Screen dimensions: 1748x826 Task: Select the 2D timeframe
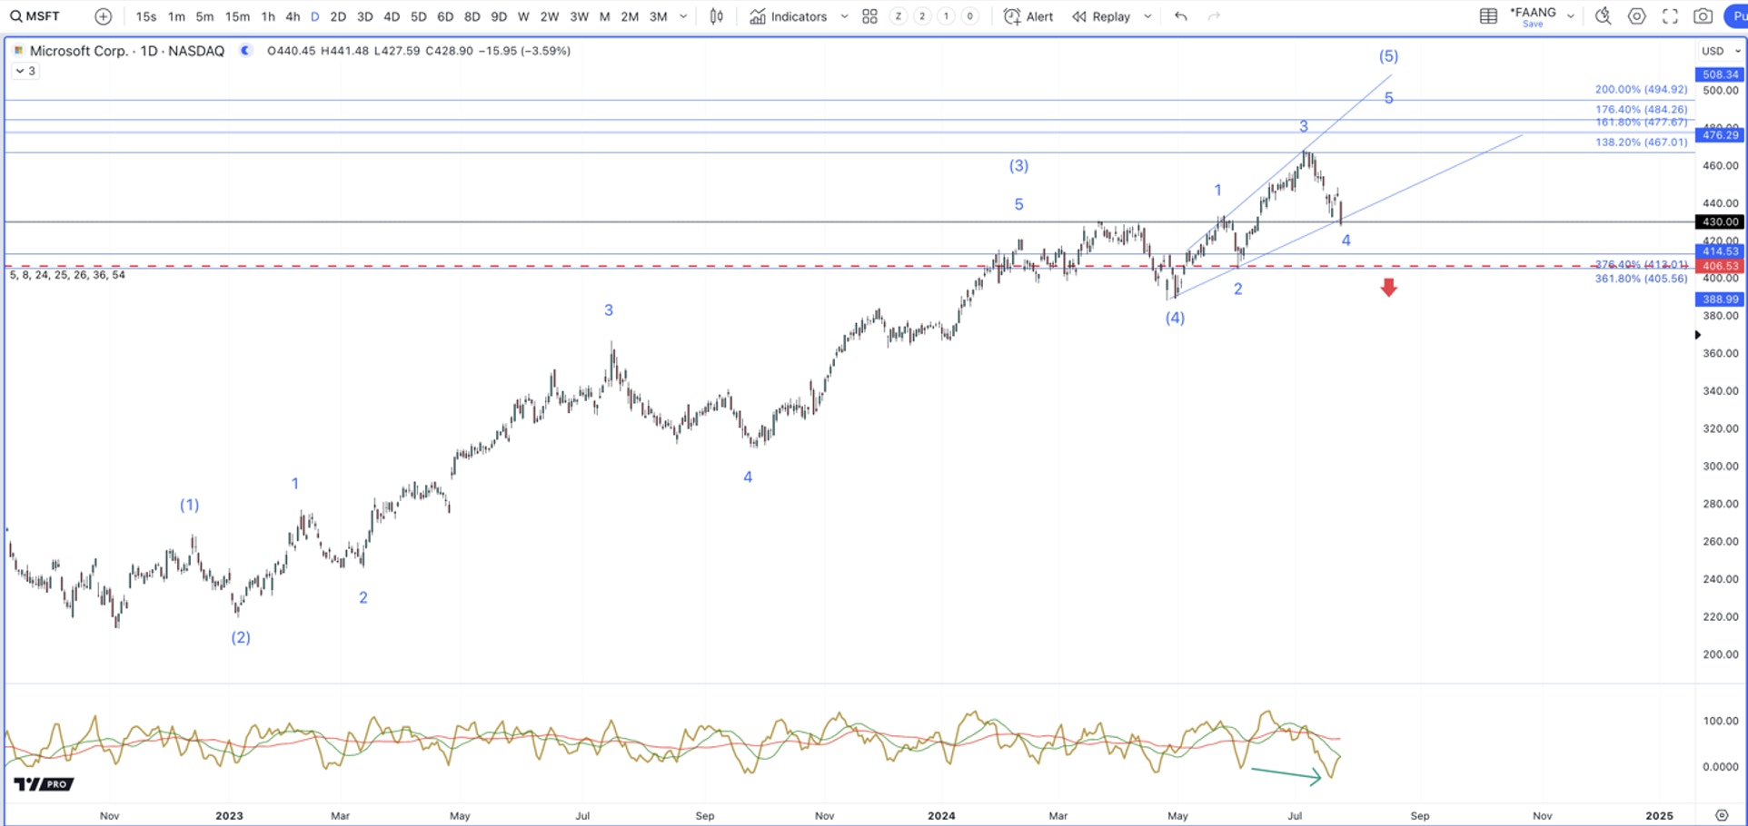tap(338, 16)
